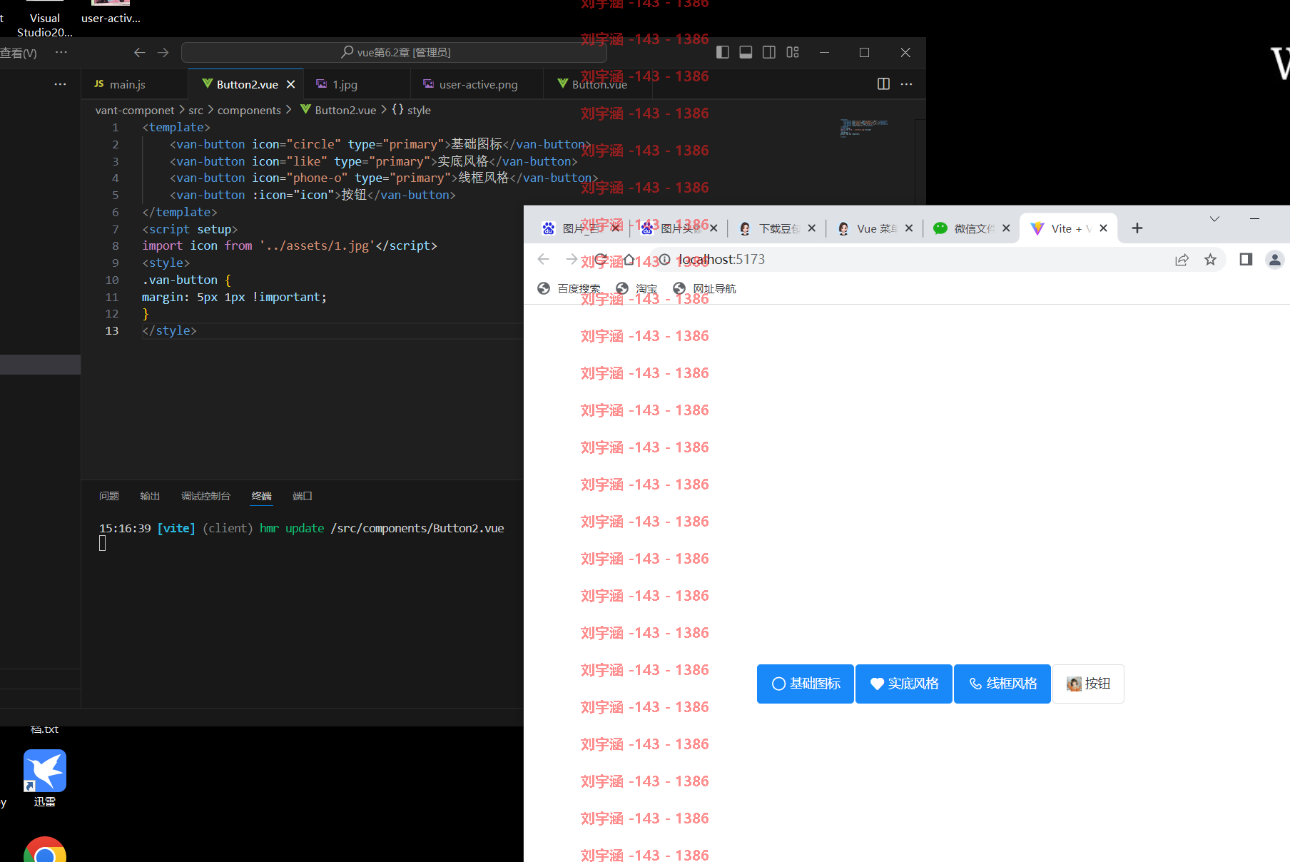Go back in VS Code navigation history
This screenshot has width=1290, height=862.
(x=140, y=52)
